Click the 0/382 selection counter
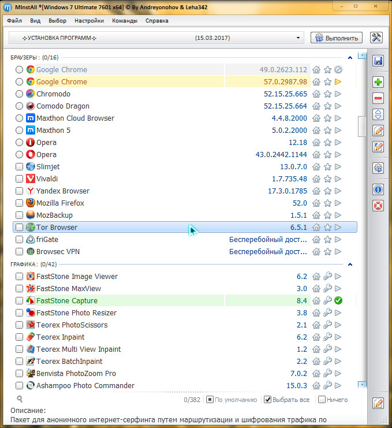This screenshot has width=392, height=428. click(x=192, y=400)
